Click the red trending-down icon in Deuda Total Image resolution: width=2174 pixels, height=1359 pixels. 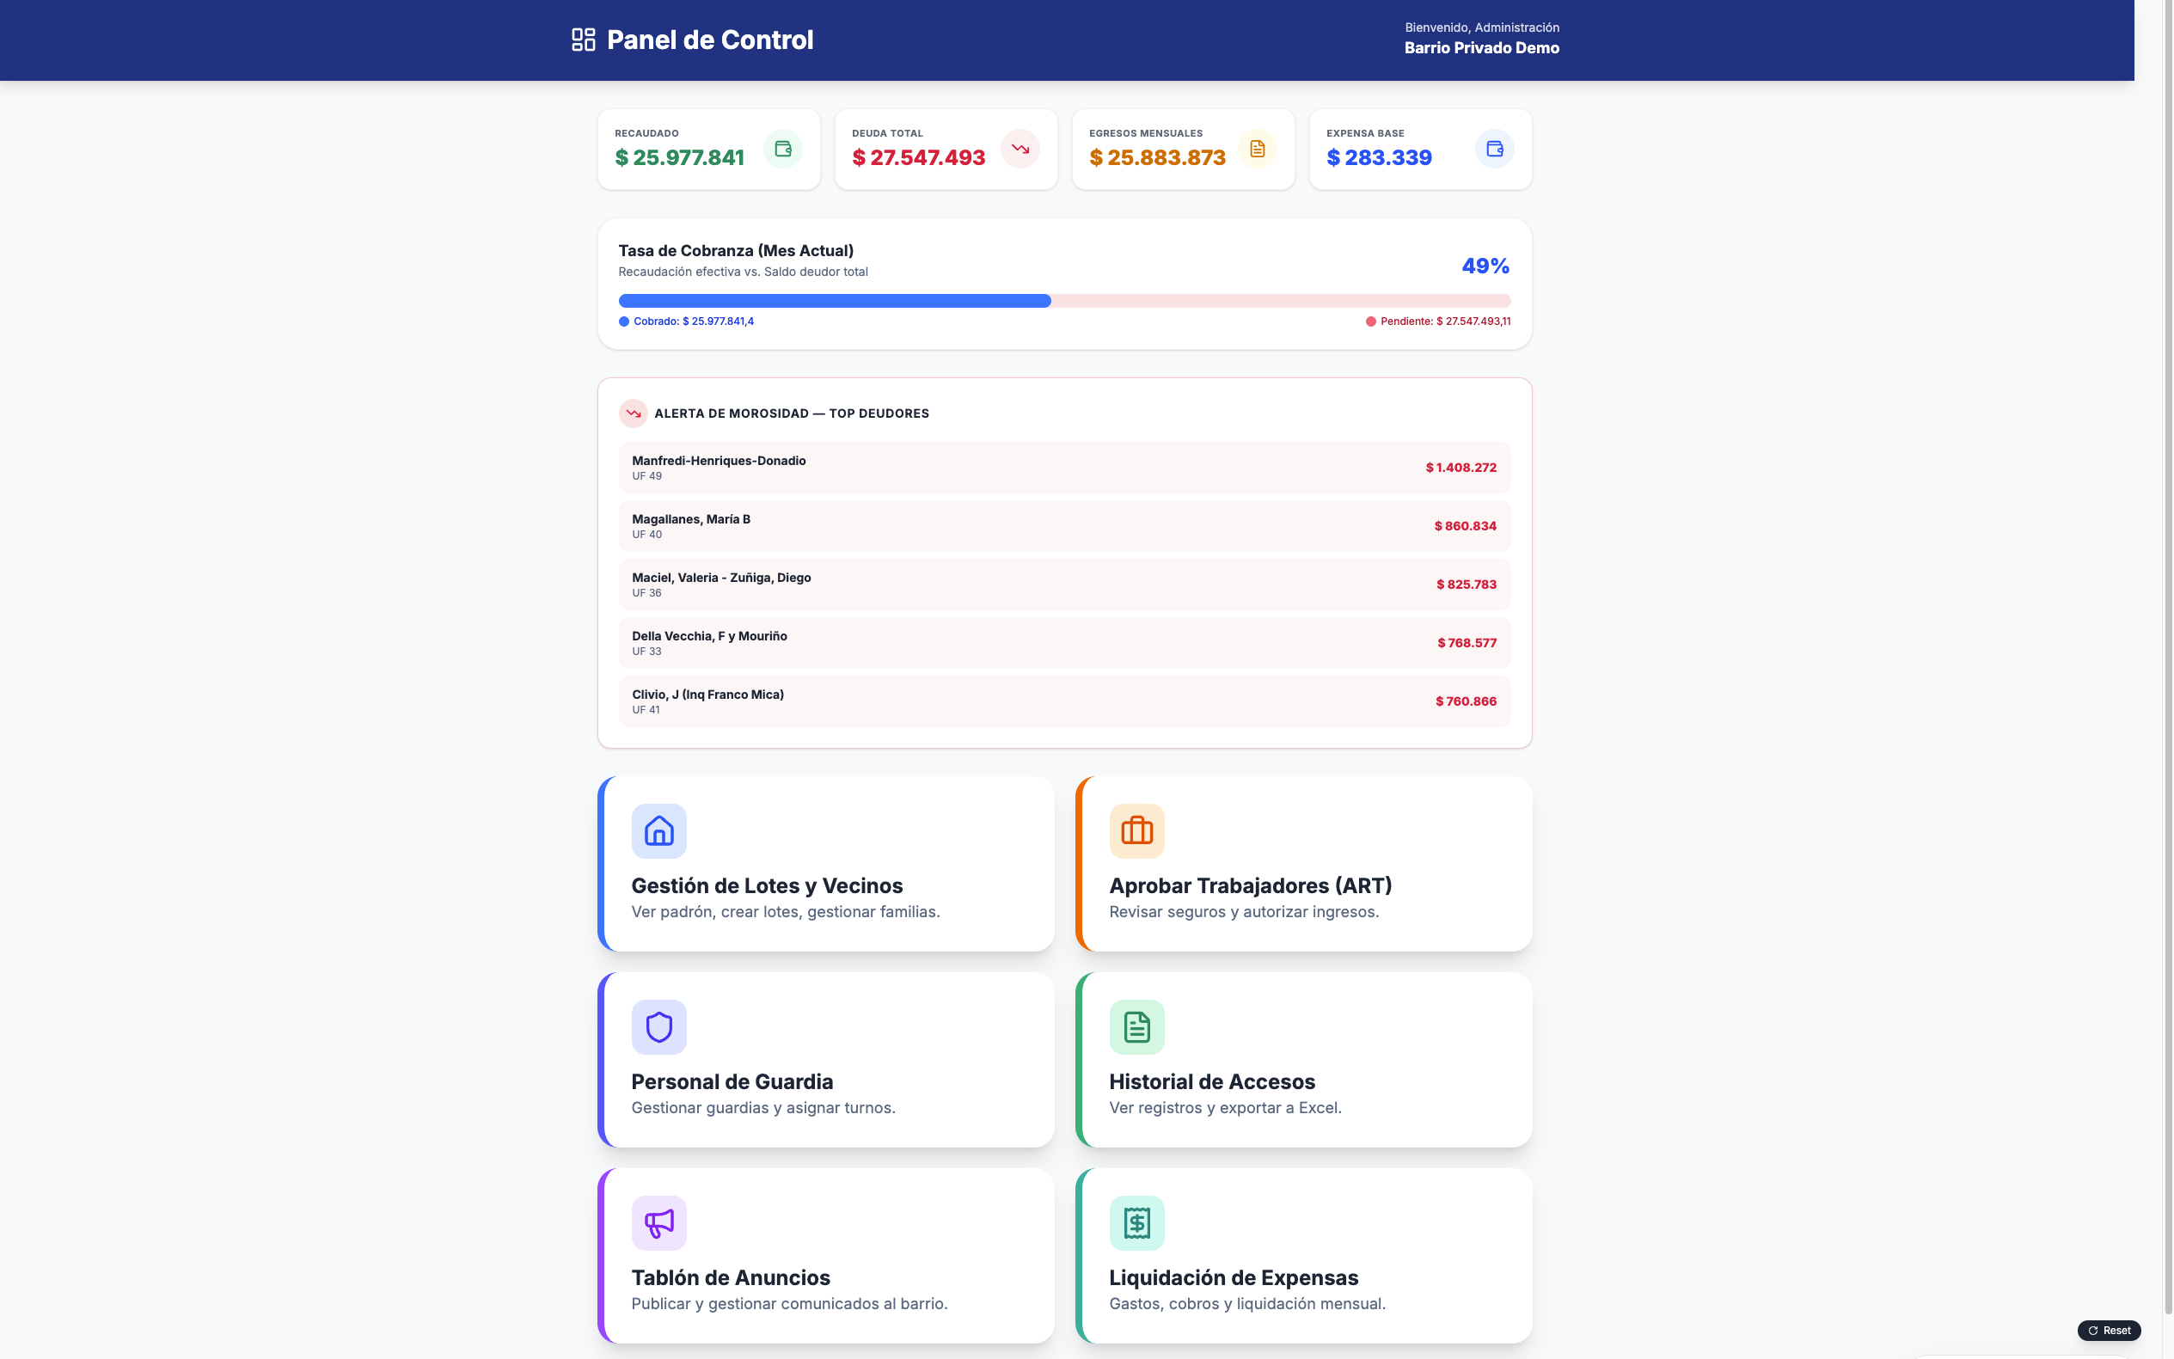pyautogui.click(x=1020, y=150)
